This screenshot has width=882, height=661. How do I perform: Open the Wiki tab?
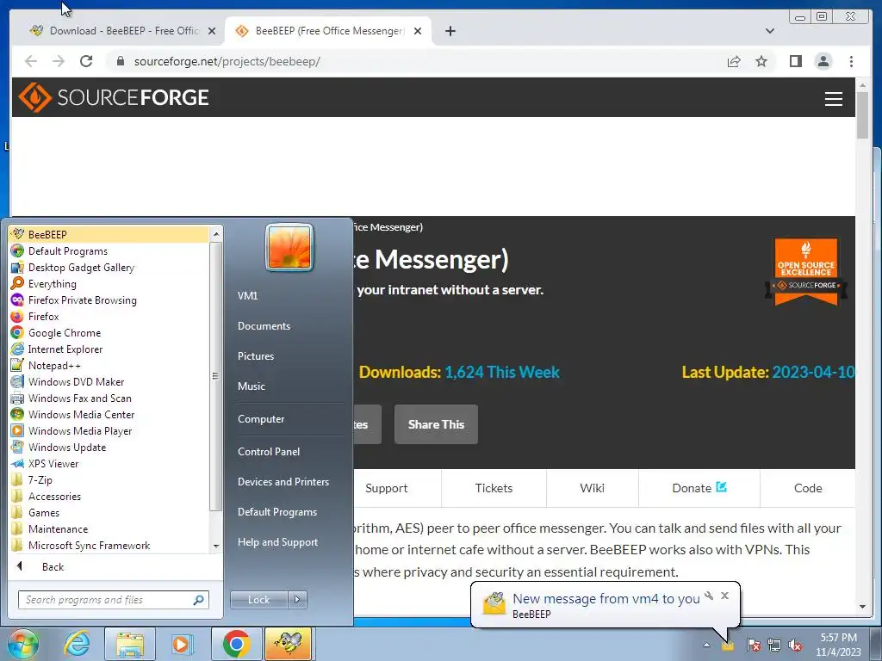(x=593, y=488)
